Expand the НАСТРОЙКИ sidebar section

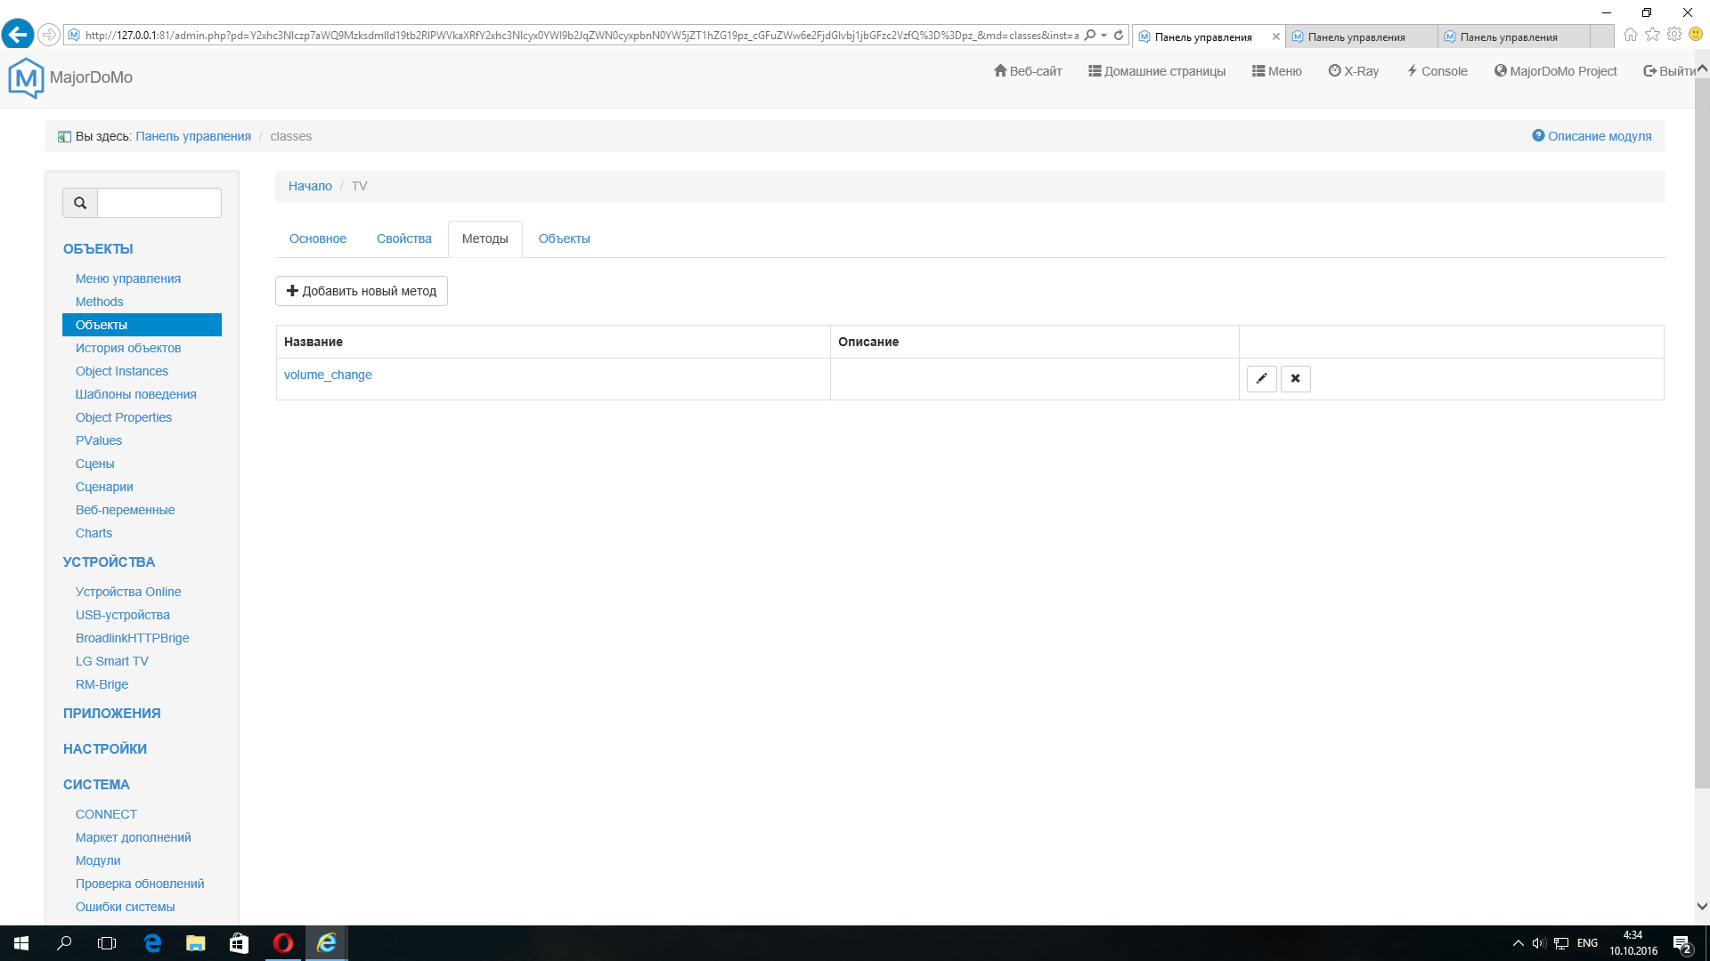pyautogui.click(x=104, y=749)
